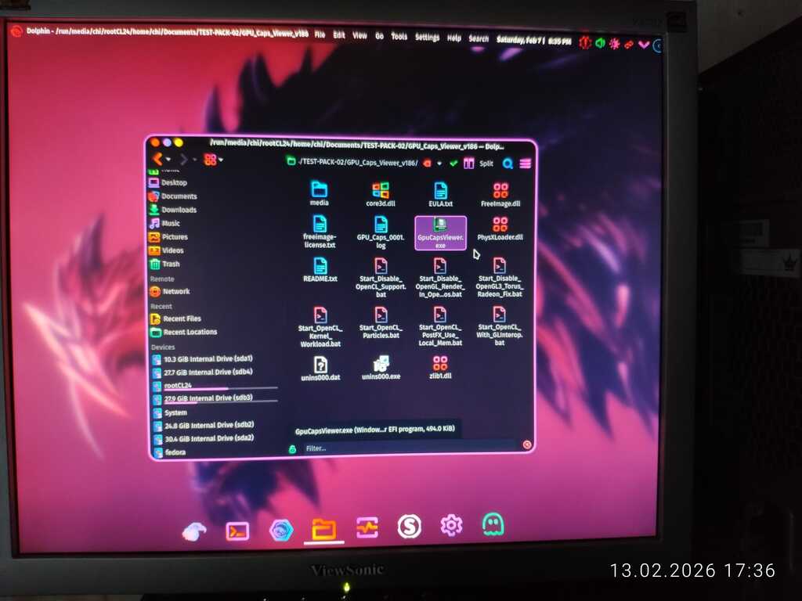
Task: Close the filter bar with red X
Action: 527,444
